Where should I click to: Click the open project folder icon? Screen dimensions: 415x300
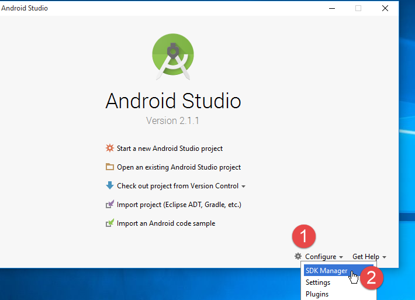109,167
